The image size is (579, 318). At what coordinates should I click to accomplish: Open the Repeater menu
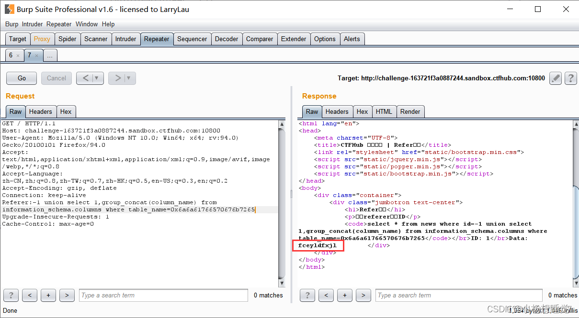pyautogui.click(x=59, y=24)
